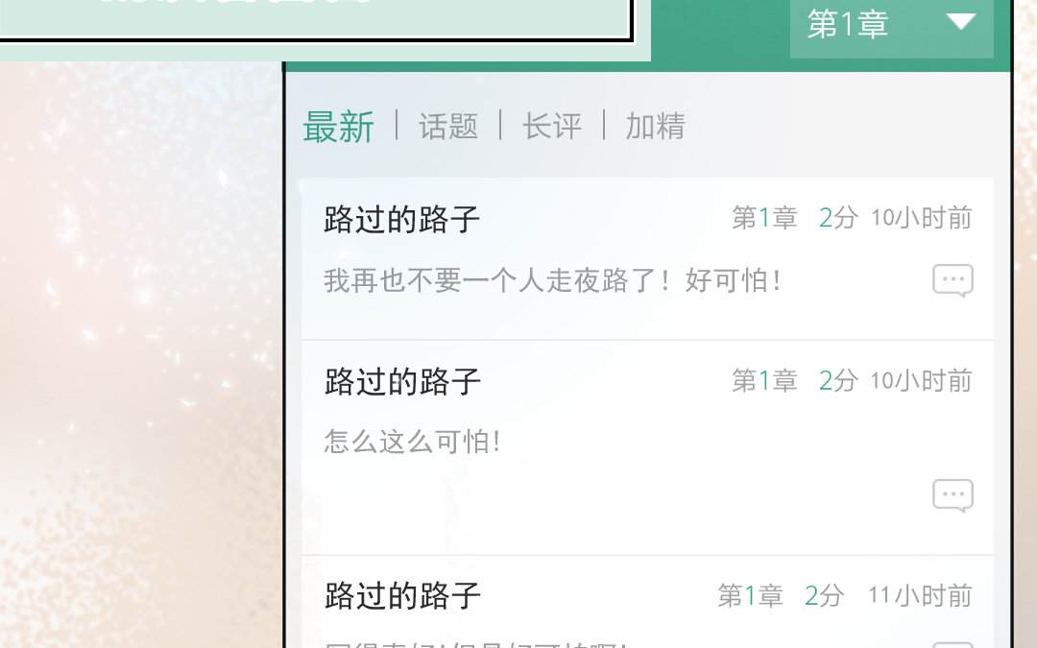Click 2分 score on first comment
The width and height of the screenshot is (1037, 648).
838,218
